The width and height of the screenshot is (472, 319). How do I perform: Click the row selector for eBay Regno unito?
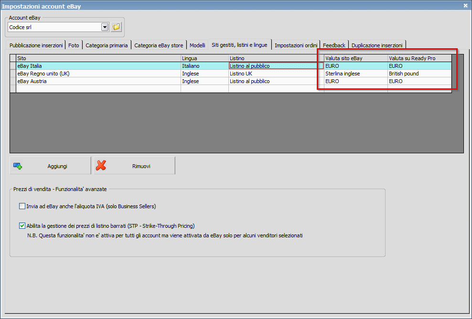pos(13,74)
